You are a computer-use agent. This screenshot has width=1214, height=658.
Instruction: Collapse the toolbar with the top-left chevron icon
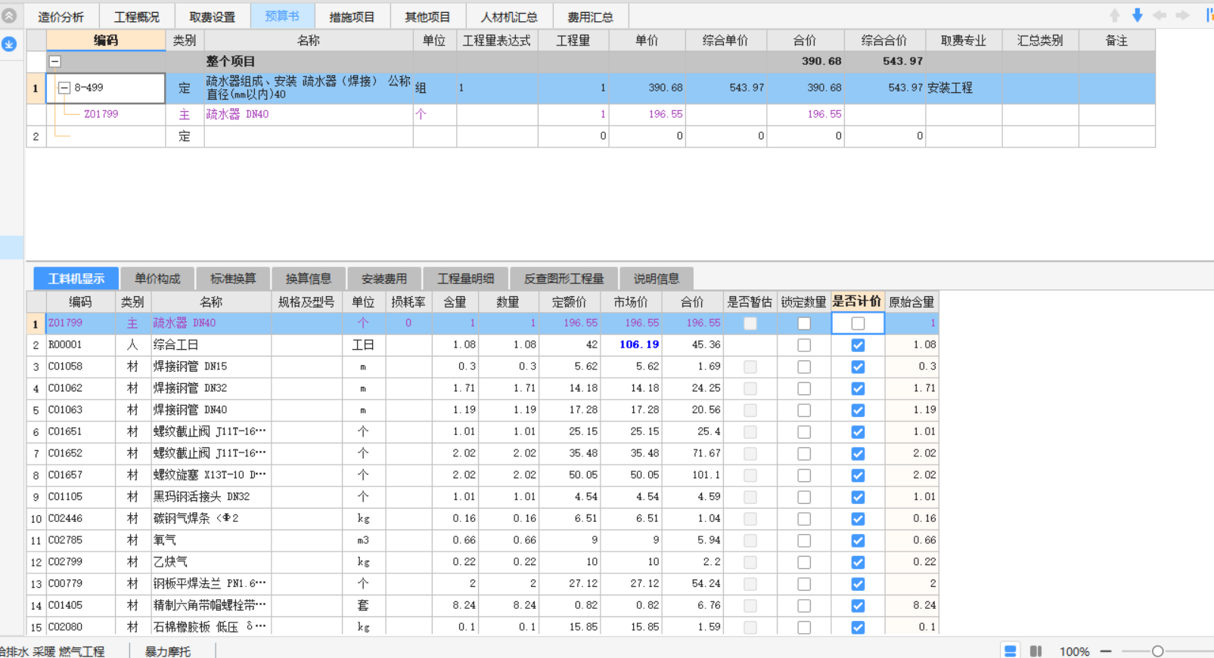(x=9, y=16)
